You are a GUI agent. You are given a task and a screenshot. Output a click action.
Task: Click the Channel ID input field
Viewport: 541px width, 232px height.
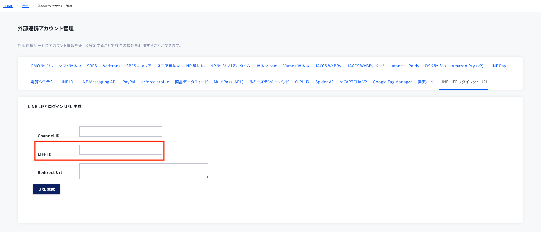click(120, 131)
